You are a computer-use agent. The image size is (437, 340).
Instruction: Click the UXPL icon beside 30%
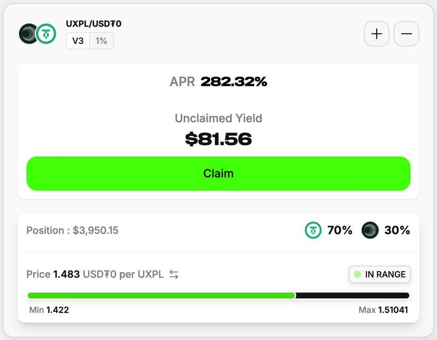click(370, 230)
